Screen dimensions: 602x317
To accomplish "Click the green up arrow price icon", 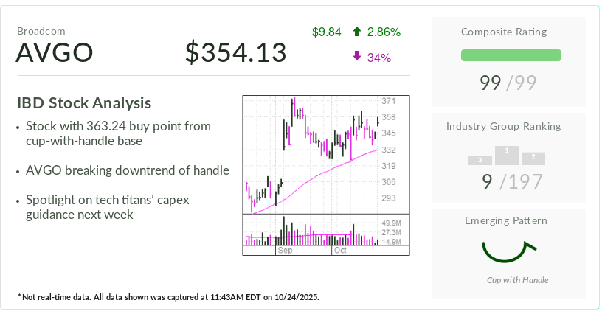I will [x=357, y=32].
